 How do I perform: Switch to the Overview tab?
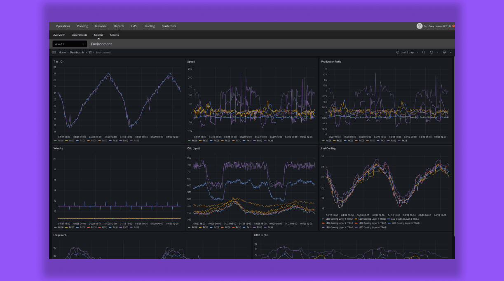tap(59, 35)
